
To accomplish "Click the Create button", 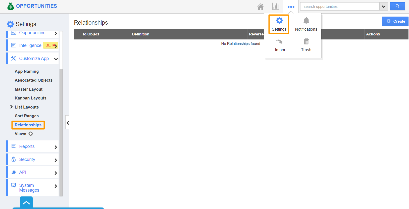I will coord(395,21).
